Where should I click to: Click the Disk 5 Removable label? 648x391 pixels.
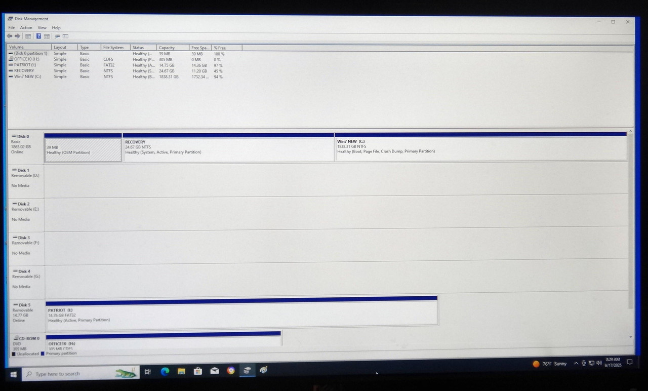point(27,312)
